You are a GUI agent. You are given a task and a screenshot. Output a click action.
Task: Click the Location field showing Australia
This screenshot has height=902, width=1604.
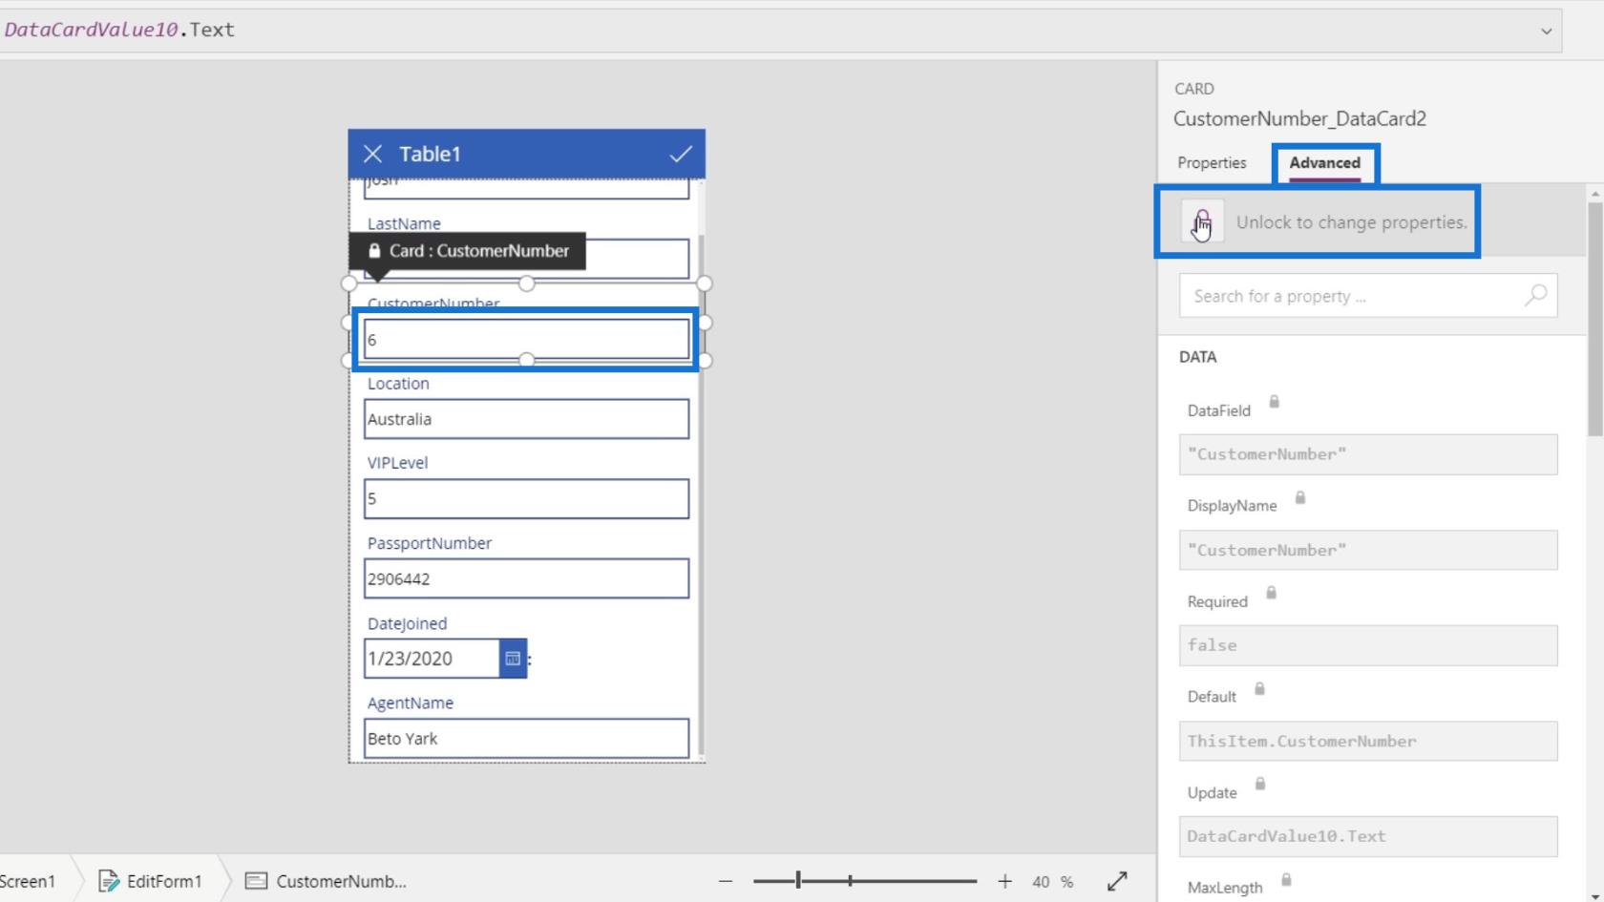(526, 419)
